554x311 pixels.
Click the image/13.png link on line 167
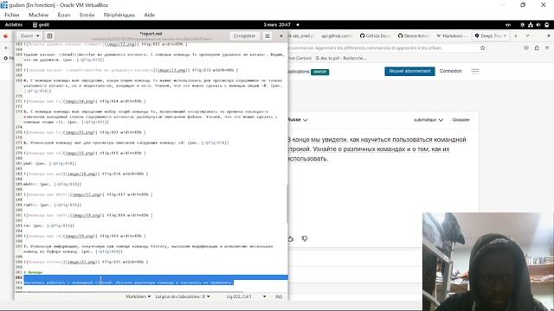click(x=171, y=70)
